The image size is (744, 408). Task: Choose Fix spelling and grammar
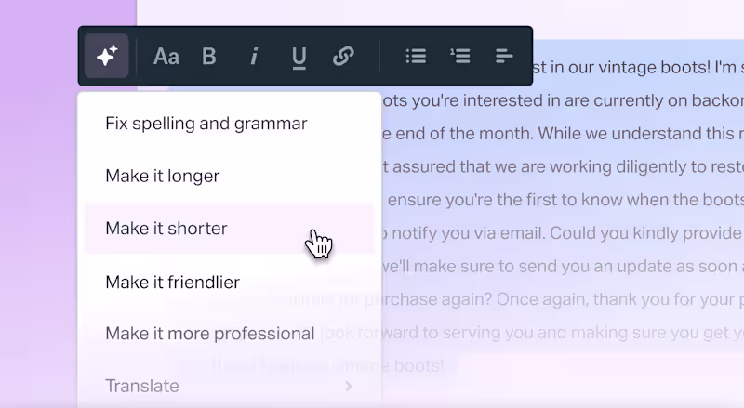point(230,124)
